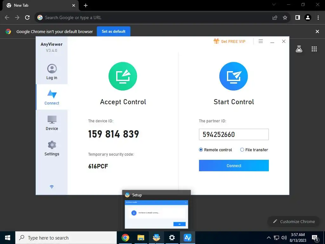Dismiss the default browser notification bar
This screenshot has height=244, width=325.
pos(317,31)
